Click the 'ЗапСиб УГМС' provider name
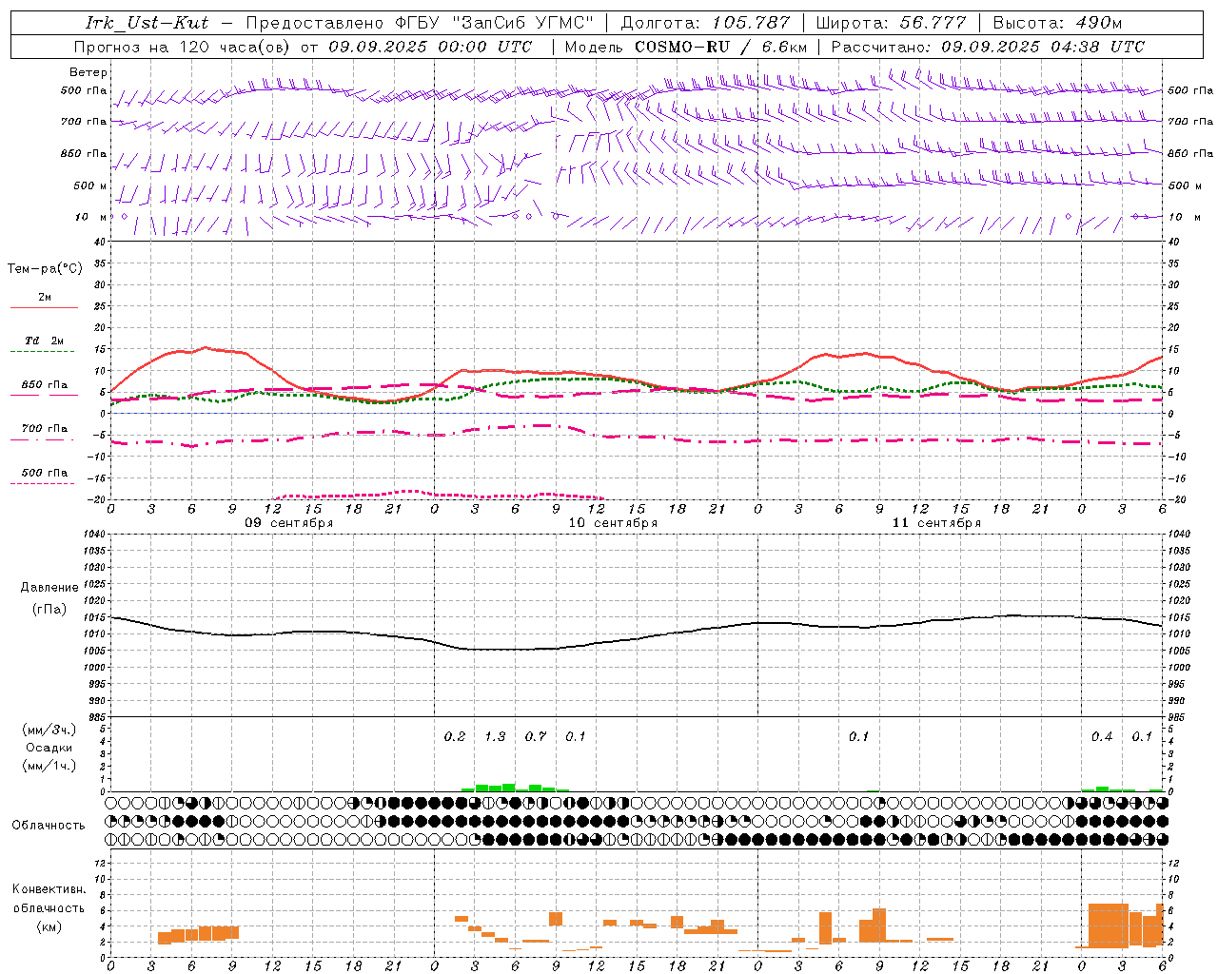Viewport: 1218px width, 974px height. pos(525,23)
